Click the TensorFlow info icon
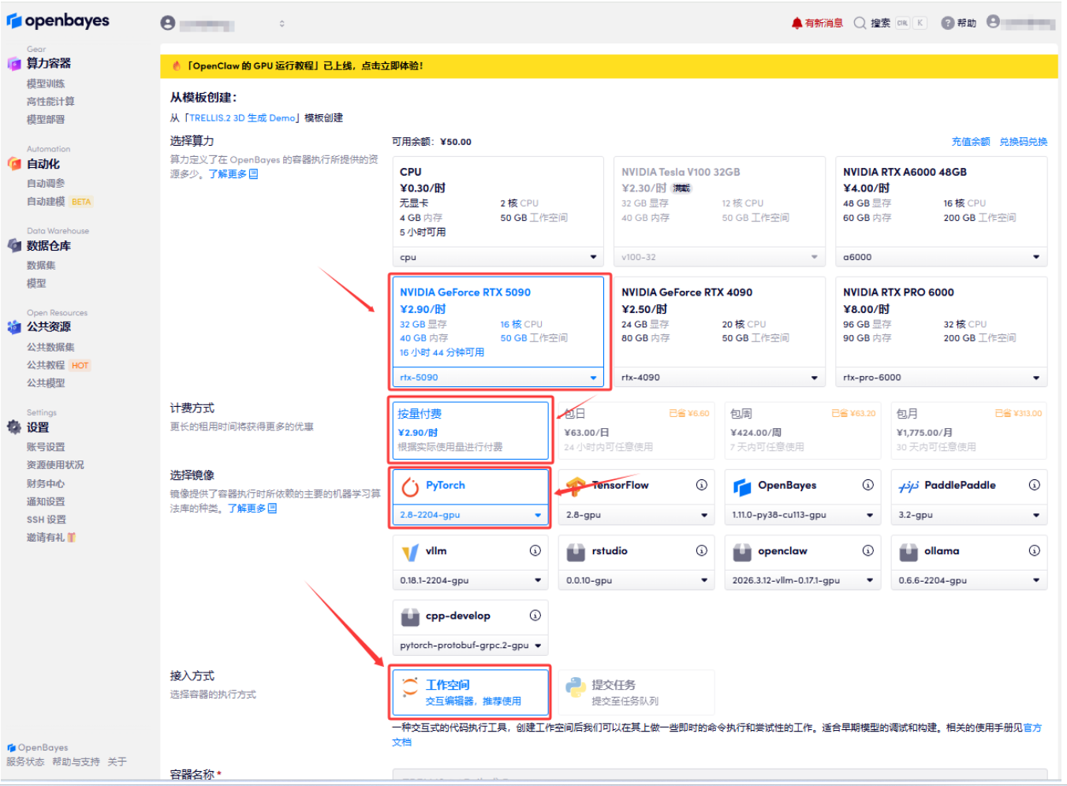1067x786 pixels. pos(701,485)
